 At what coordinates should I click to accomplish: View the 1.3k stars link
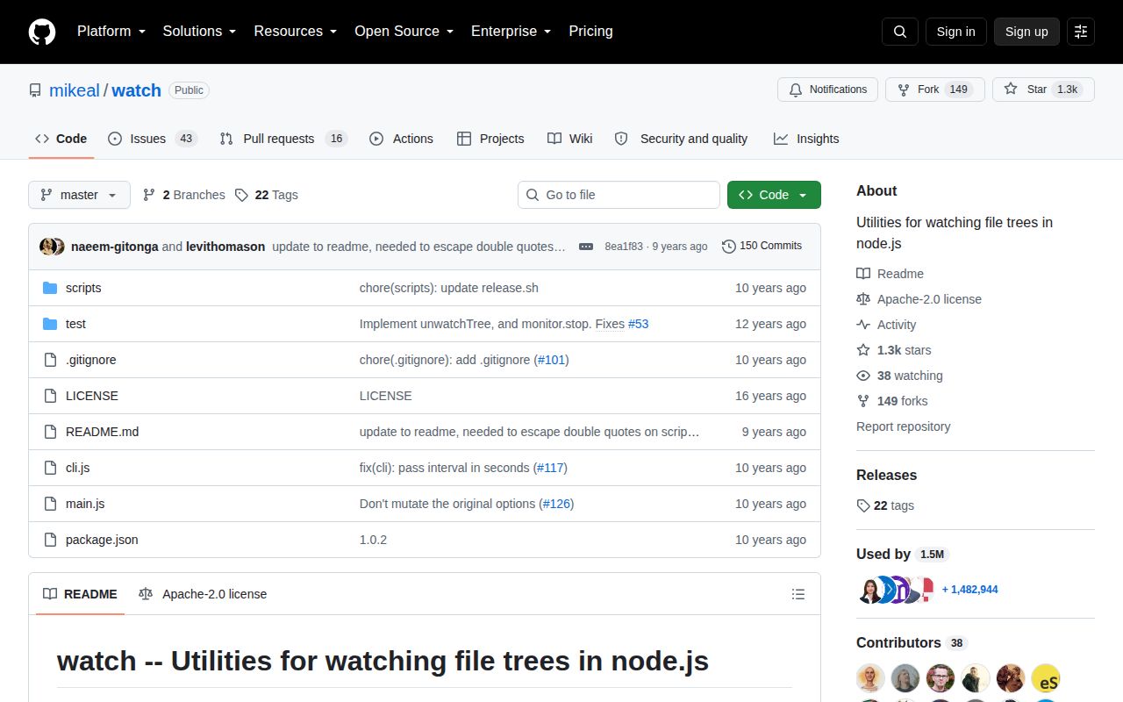pyautogui.click(x=894, y=350)
